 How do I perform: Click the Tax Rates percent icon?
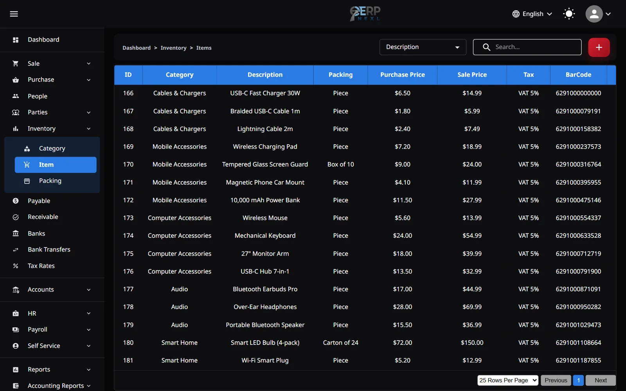click(x=16, y=266)
